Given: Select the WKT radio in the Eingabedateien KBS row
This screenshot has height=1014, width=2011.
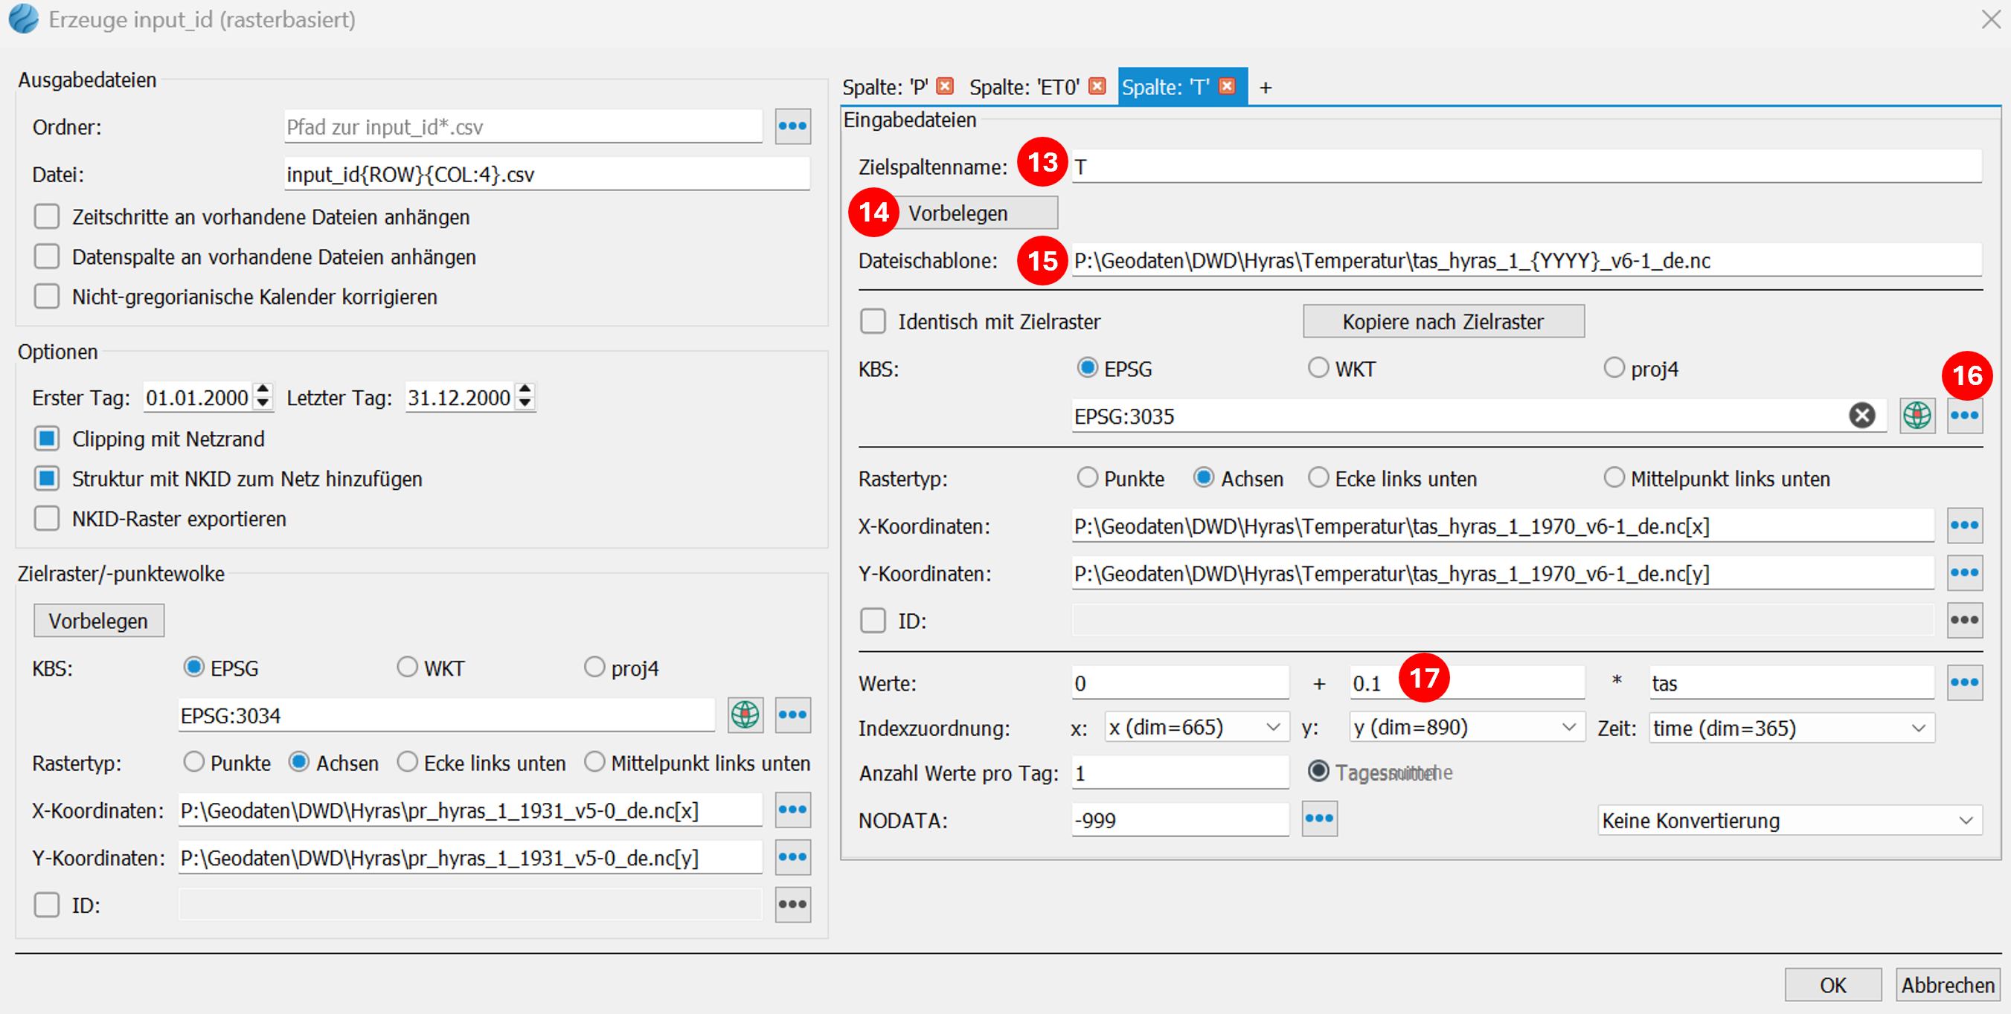Looking at the screenshot, I should click(x=1318, y=368).
